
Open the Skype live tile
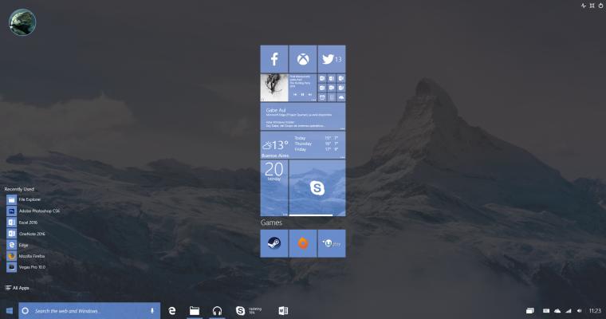coord(317,188)
